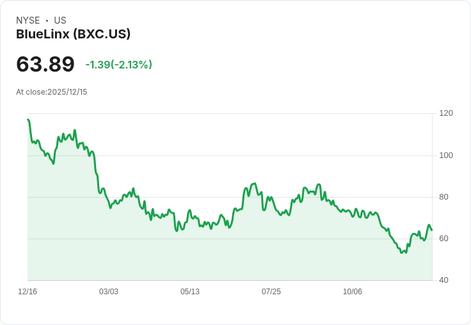The image size is (471, 325).
Task: Click the -1.39(-2.13%) price change
Action: coord(118,65)
